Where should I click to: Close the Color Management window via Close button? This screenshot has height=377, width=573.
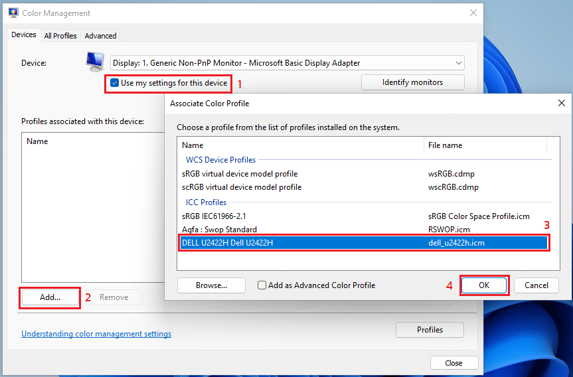click(x=454, y=363)
